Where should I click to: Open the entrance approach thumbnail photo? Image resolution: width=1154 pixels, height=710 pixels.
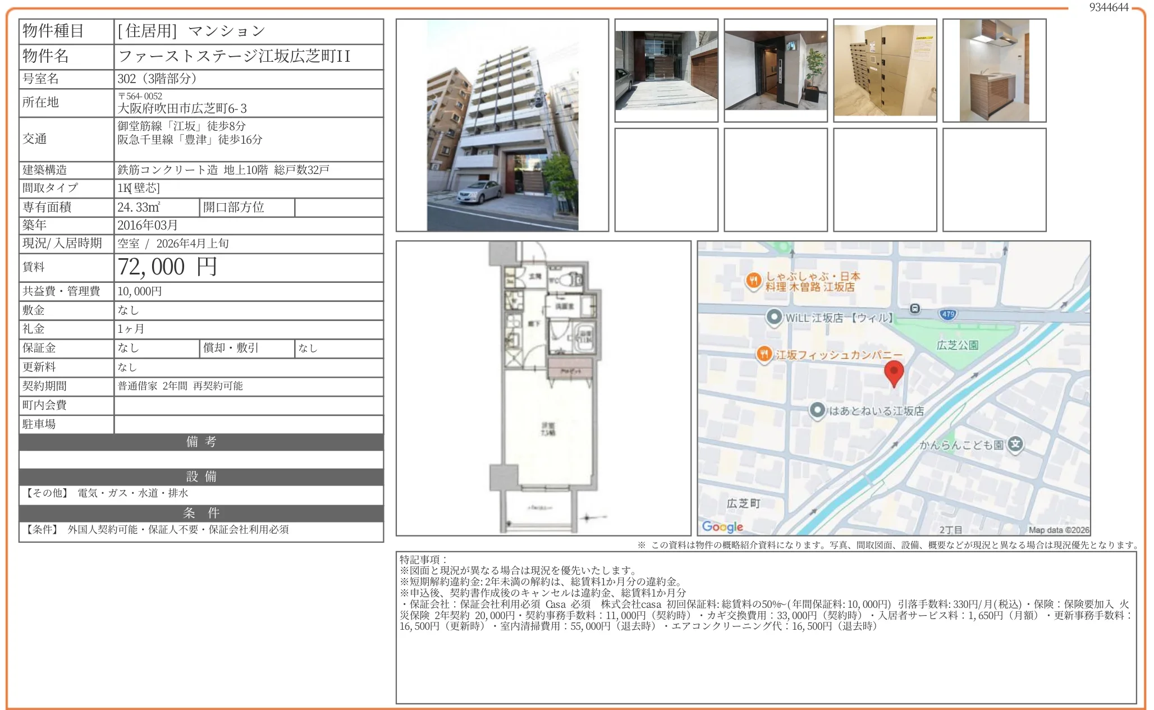(666, 71)
